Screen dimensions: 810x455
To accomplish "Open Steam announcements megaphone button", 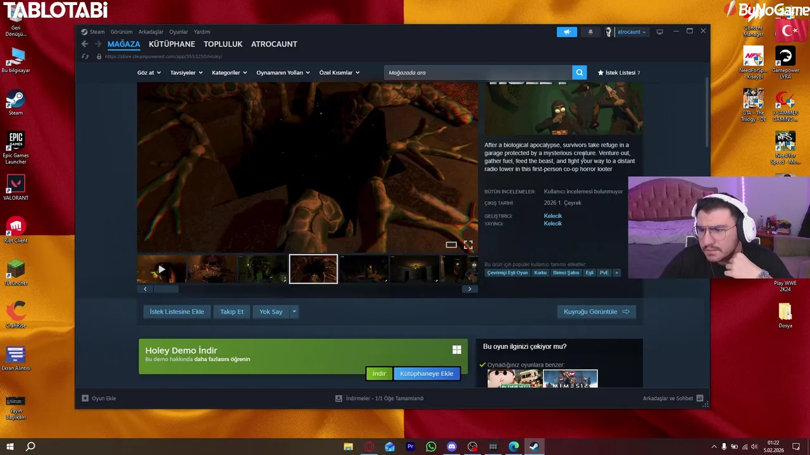I will 567,32.
